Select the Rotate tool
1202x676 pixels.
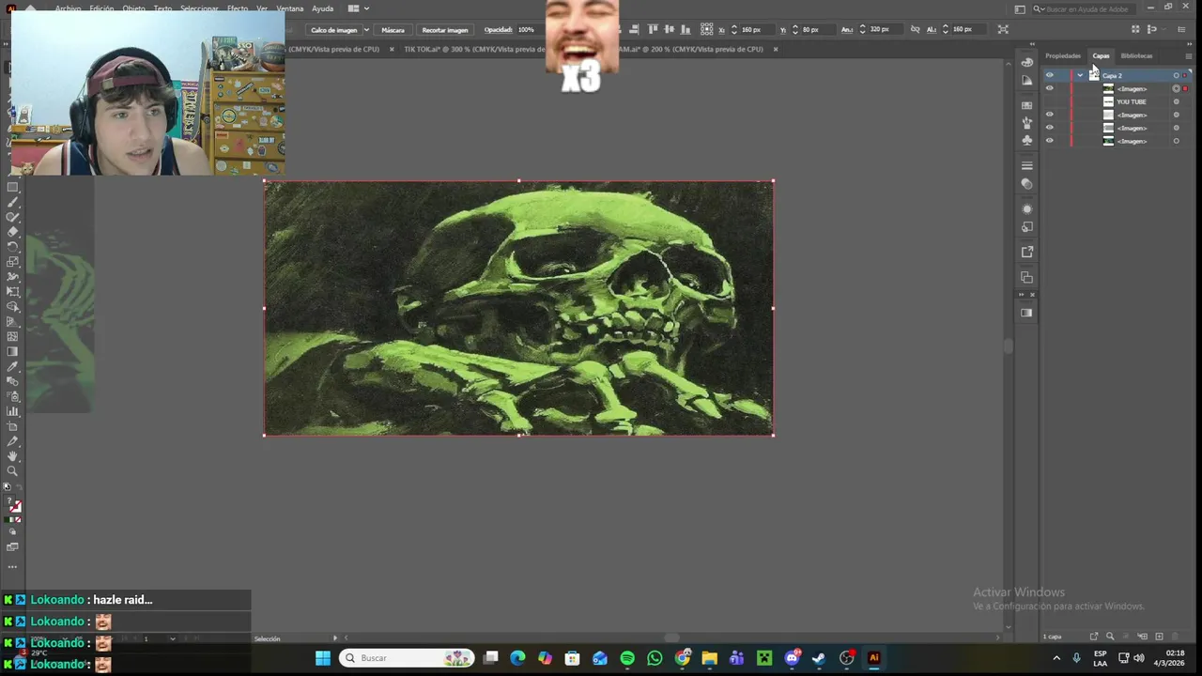pos(13,247)
